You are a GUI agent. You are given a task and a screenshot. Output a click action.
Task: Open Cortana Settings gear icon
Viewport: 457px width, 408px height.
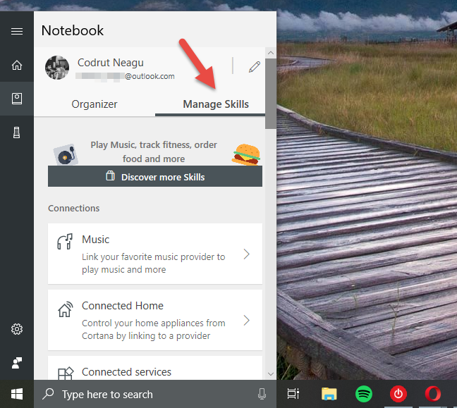coord(17,329)
